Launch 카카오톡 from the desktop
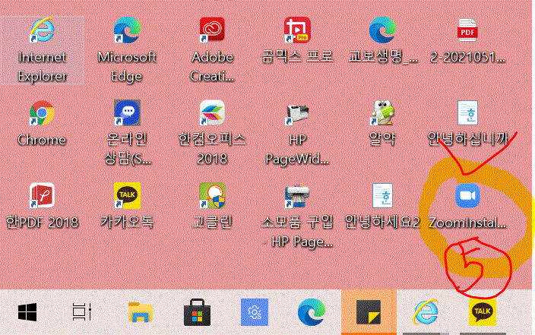Image resolution: width=535 pixels, height=335 pixels. pos(127,206)
